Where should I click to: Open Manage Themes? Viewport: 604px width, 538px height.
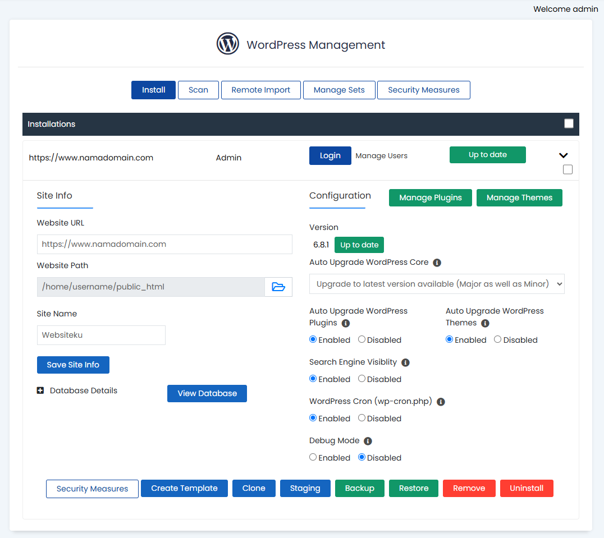pyautogui.click(x=519, y=198)
